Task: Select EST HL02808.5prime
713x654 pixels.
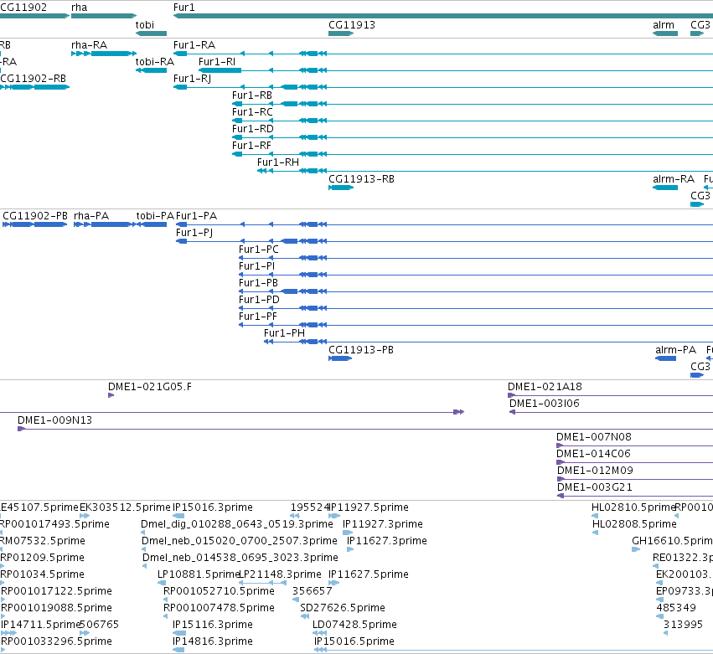Action: pos(634,525)
